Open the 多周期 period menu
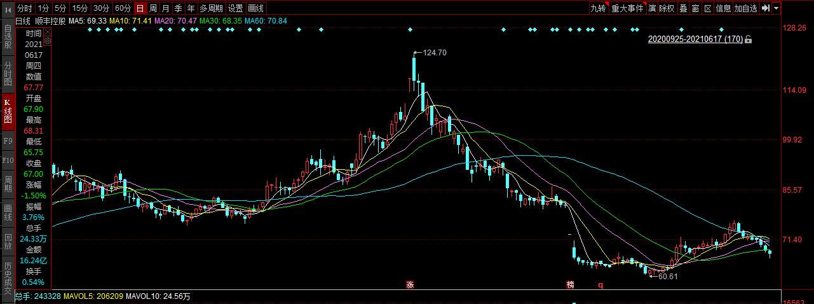Viewport: 814px width, 304px height. point(211,8)
